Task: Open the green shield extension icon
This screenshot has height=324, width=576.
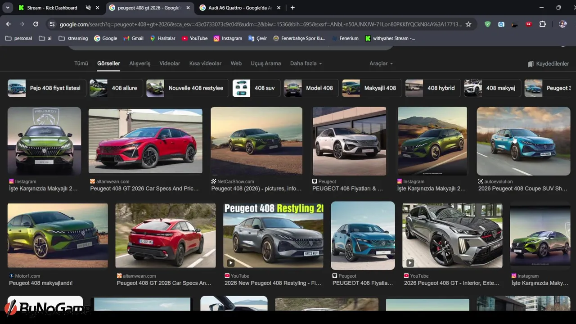Action: click(487, 24)
